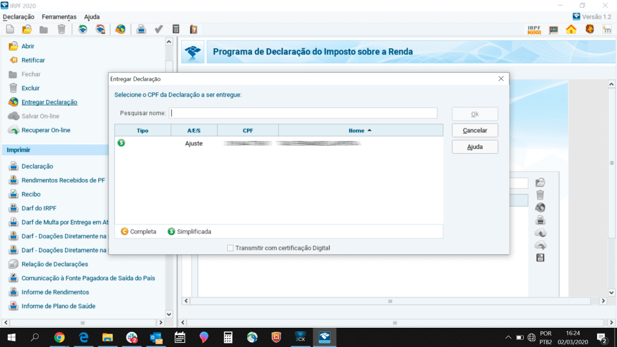Click Rendimentos Recebidos de PF
617x347 pixels.
pos(63,180)
